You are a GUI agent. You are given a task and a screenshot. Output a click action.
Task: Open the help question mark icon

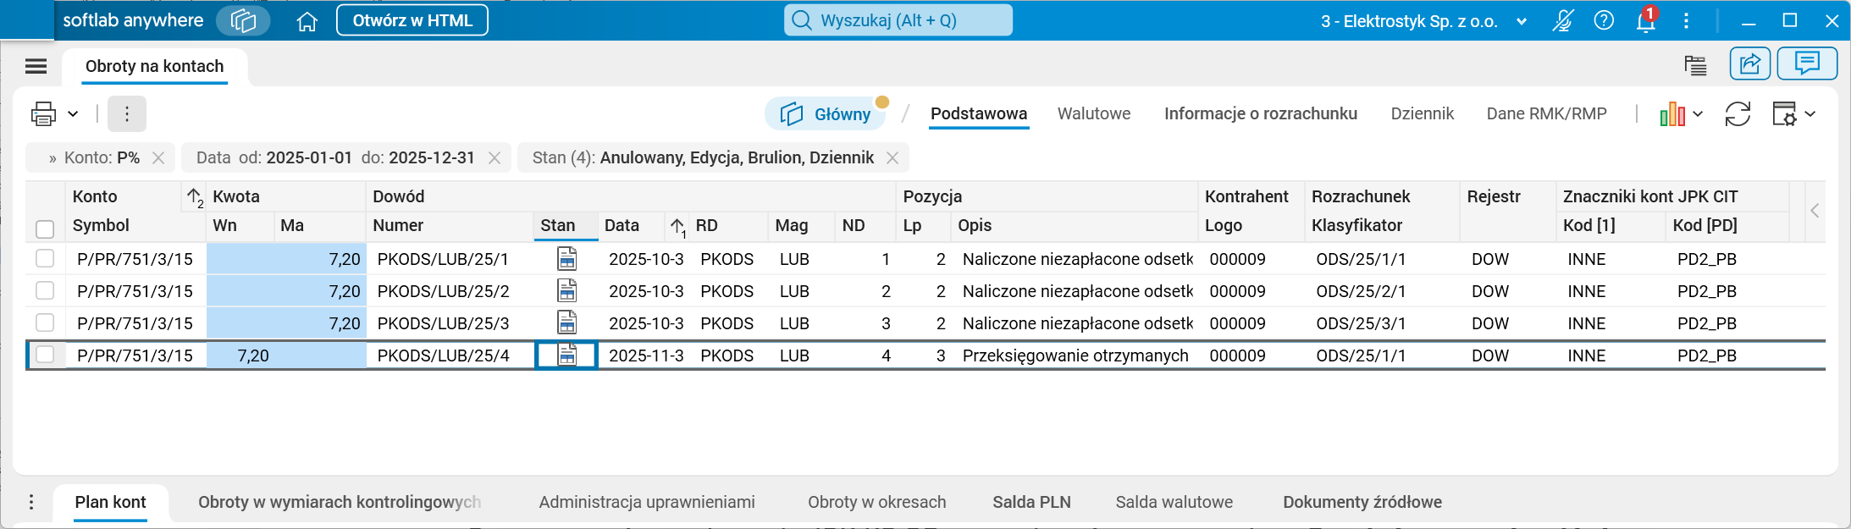1604,21
